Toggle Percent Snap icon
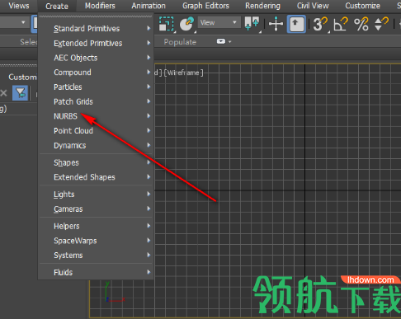The height and width of the screenshot is (319, 401). (361, 24)
